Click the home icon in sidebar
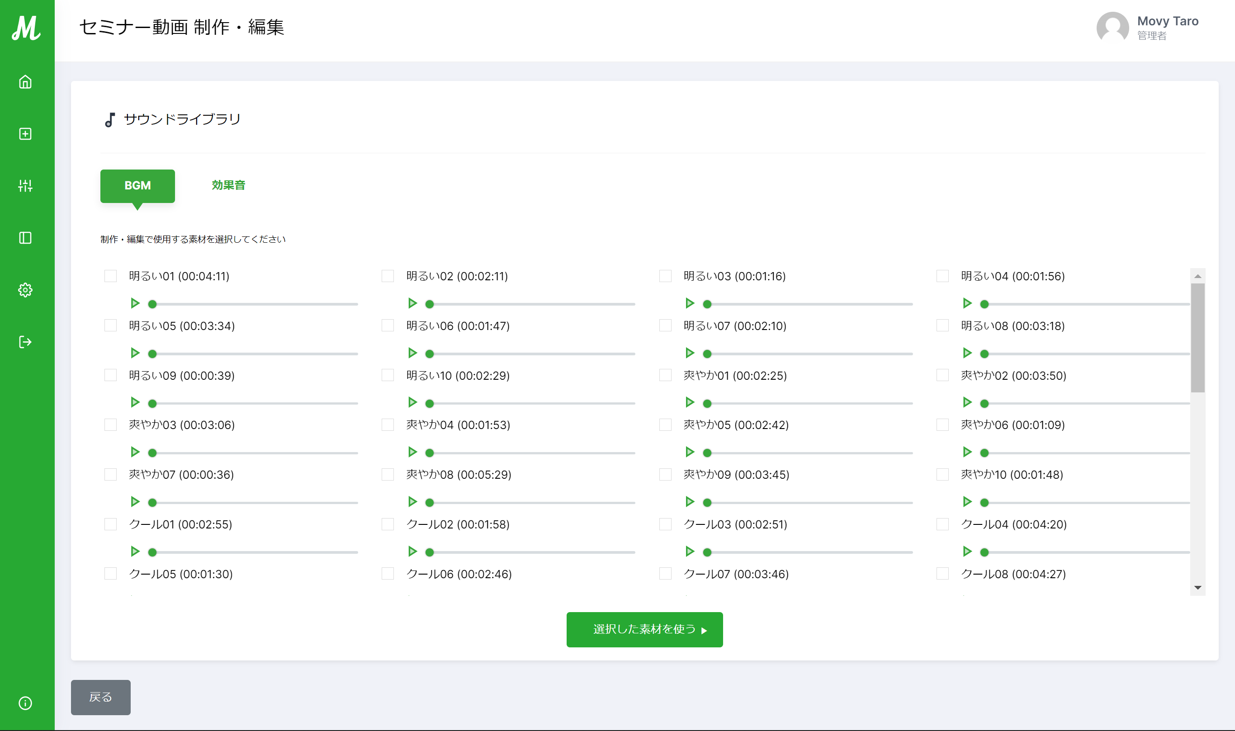Screen dimensions: 1235x731 tap(25, 82)
